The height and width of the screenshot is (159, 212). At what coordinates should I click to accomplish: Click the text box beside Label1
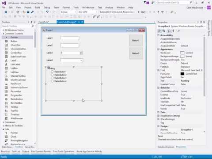pos(70,38)
